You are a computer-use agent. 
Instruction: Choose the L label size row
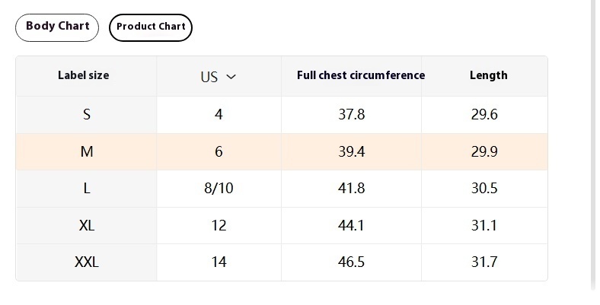[x=282, y=189]
